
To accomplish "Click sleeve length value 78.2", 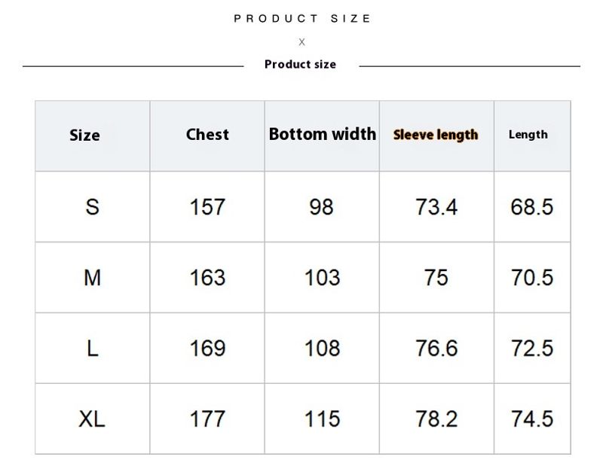I will point(436,419).
